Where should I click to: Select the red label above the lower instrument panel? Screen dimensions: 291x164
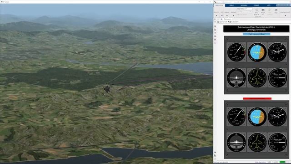(257, 98)
